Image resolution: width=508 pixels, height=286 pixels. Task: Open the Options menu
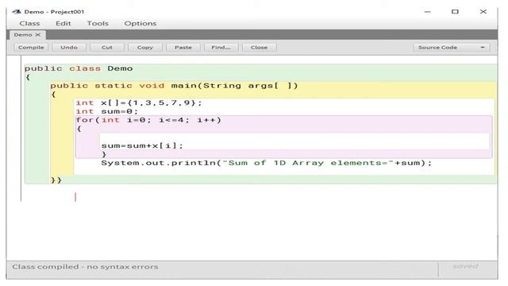click(x=140, y=23)
